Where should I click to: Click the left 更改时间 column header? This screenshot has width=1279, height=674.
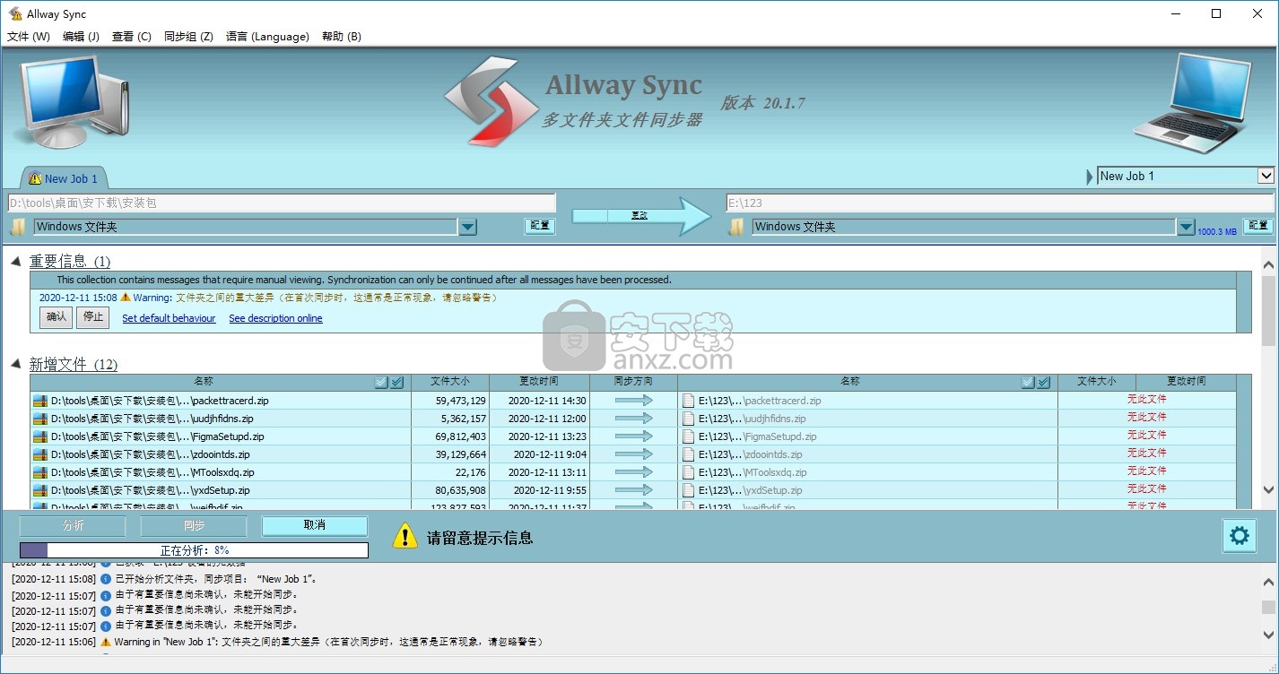point(538,382)
